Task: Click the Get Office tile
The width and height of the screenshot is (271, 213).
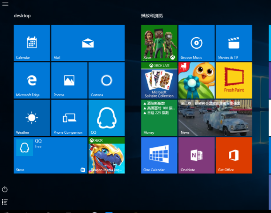Action: [234, 155]
